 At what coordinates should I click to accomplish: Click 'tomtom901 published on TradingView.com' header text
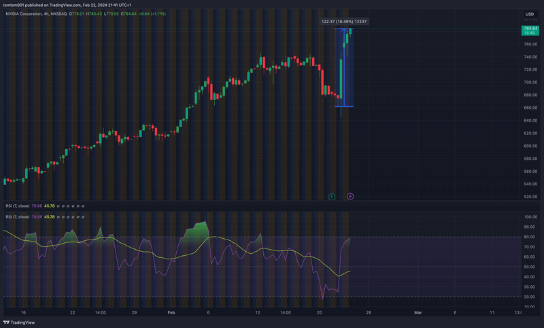point(41,5)
